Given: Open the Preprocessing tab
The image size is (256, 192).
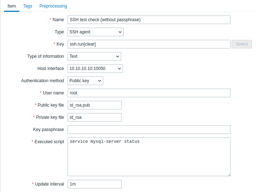Looking at the screenshot, I should pos(53,6).
